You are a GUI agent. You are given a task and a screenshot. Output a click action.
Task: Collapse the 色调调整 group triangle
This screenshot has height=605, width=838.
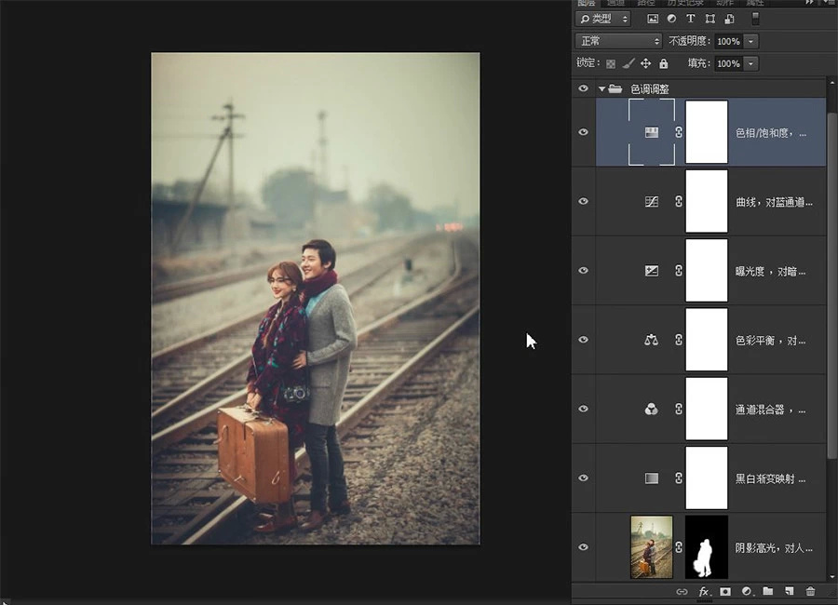pos(601,88)
